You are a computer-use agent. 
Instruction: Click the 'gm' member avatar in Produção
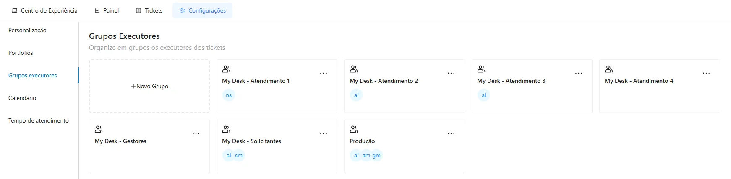(x=376, y=156)
